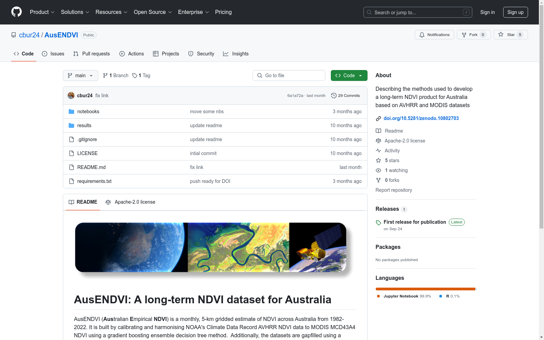Click the Jupyter Notebook language bar segment
This screenshot has width=544, height=340.
[x=425, y=289]
